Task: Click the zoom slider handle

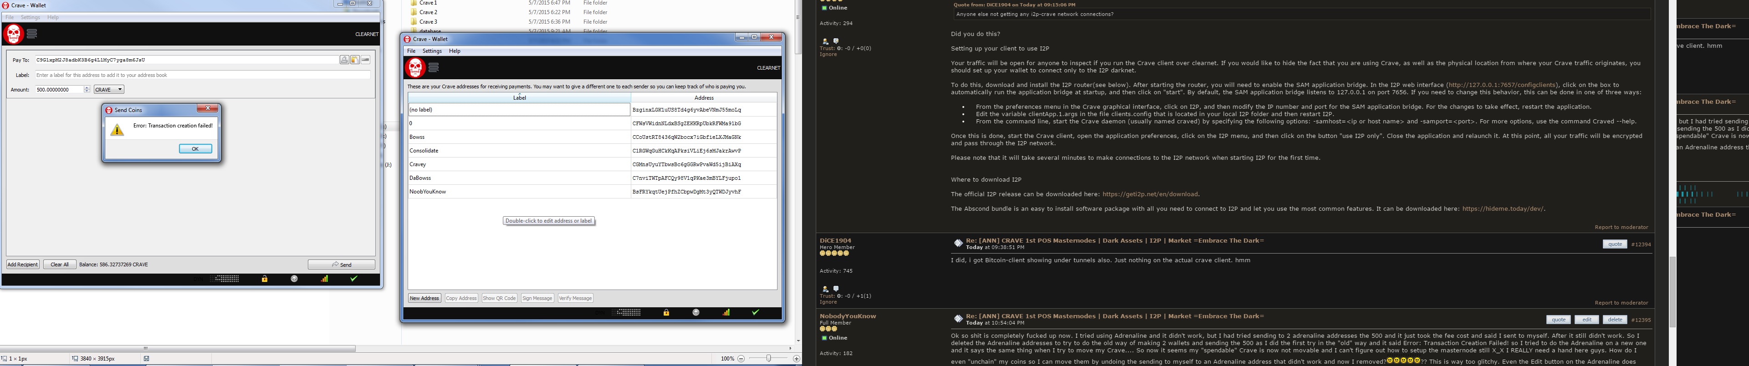Action: point(768,359)
